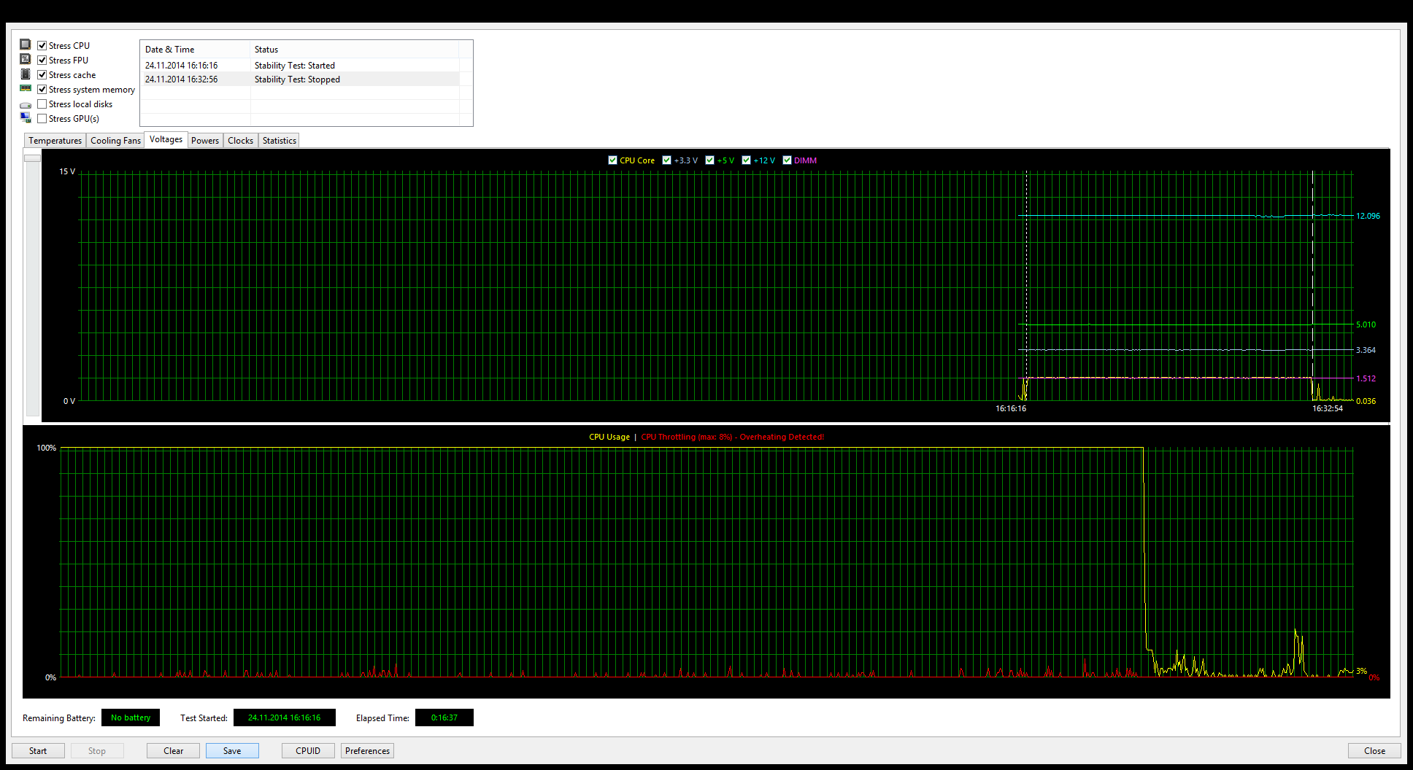Image resolution: width=1413 pixels, height=770 pixels.
Task: Switch to the Temperatures tab
Action: tap(55, 141)
